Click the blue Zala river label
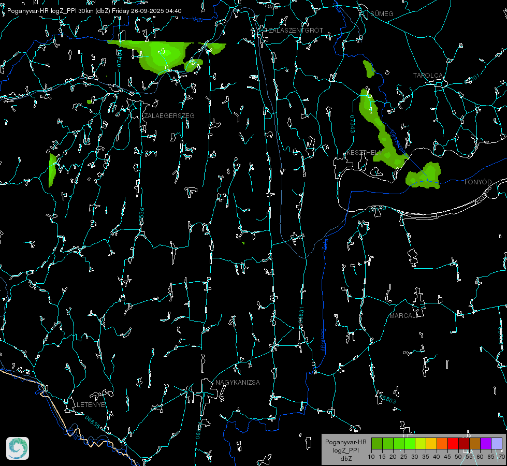The image size is (507, 466). click(325, 243)
